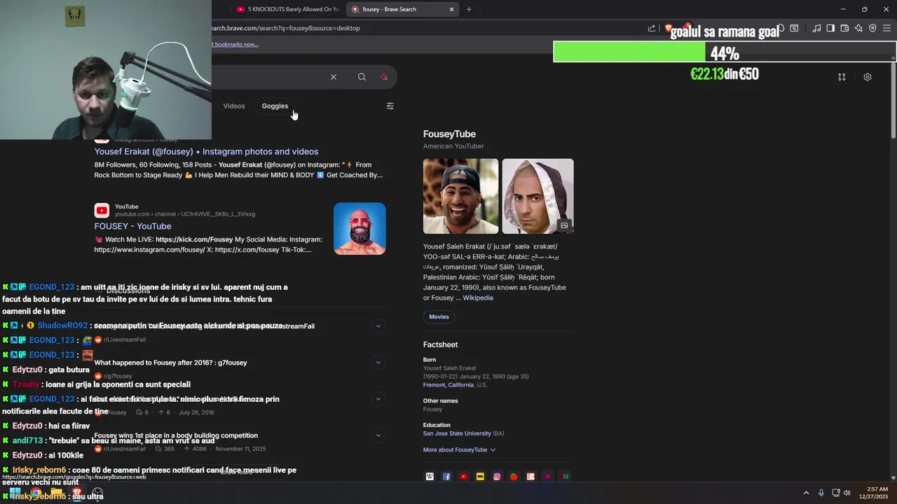Screen dimensions: 897x504
Task: Open Wikipedia profile icon in infobox
Action: 430,477
